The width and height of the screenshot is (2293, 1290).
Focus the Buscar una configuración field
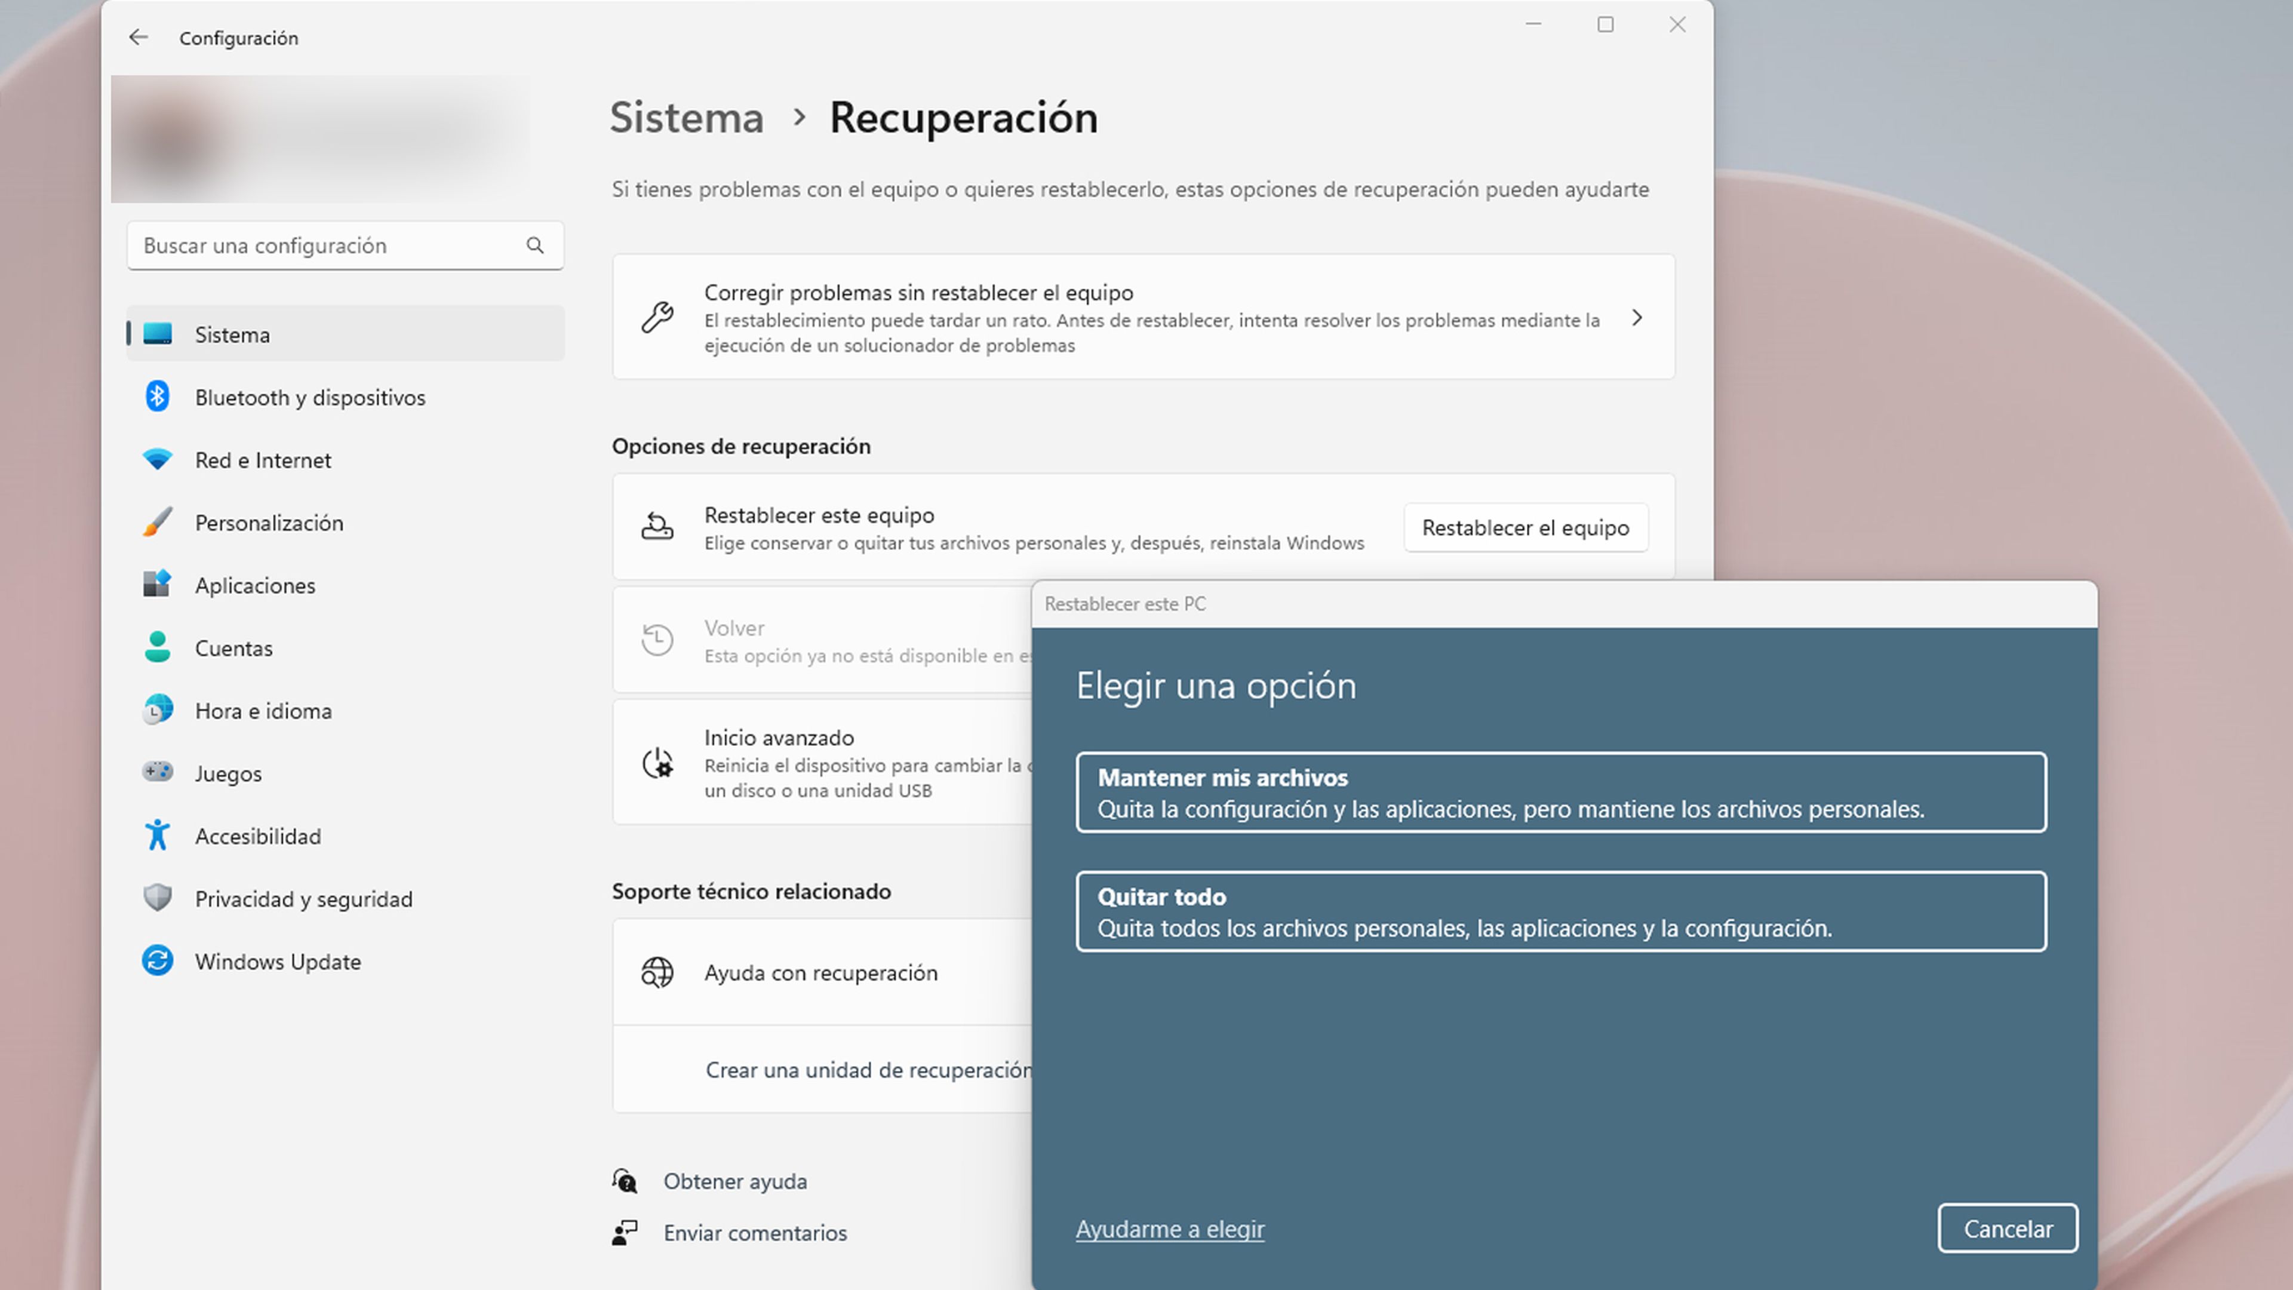click(x=345, y=245)
